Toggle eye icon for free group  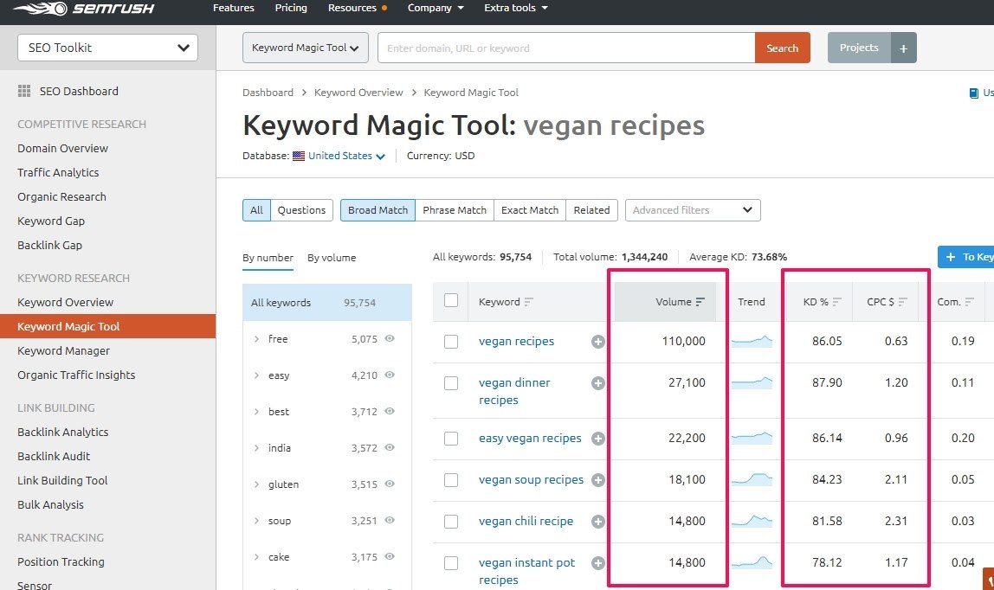coord(390,338)
